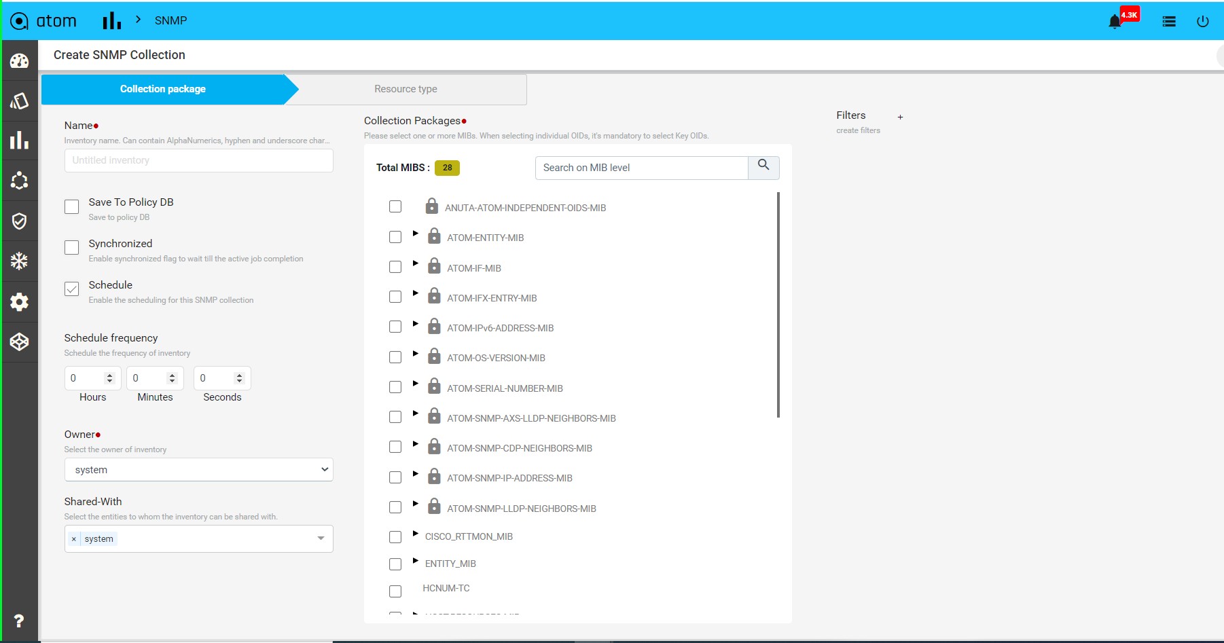This screenshot has height=643, width=1224.
Task: Expand the ATOM-OS-VERSION-MIB tree node
Action: (416, 354)
